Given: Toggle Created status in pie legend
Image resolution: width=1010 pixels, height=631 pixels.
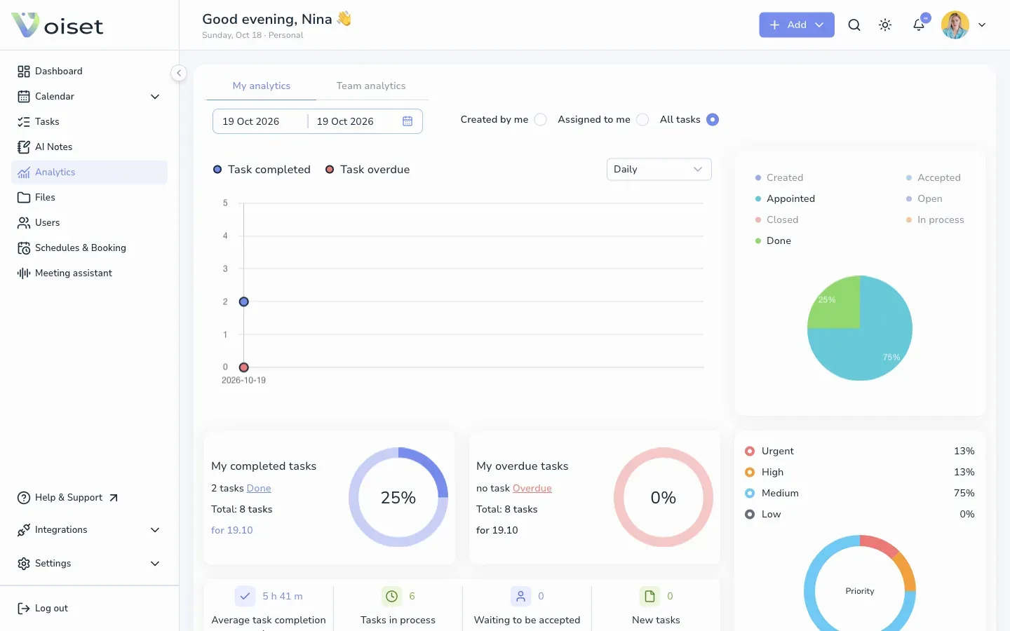Looking at the screenshot, I should (779, 178).
